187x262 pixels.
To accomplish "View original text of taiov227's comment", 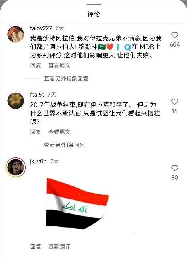I will pyautogui.click(x=59, y=65).
